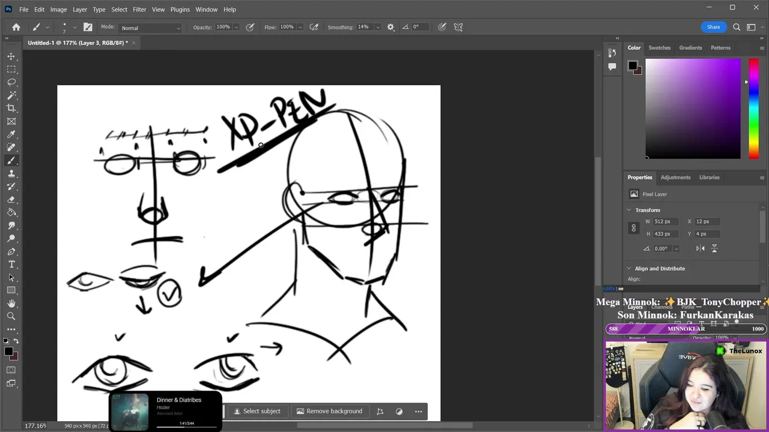Select the Magic Wand tool
Screen dimensions: 769x432
[11, 95]
